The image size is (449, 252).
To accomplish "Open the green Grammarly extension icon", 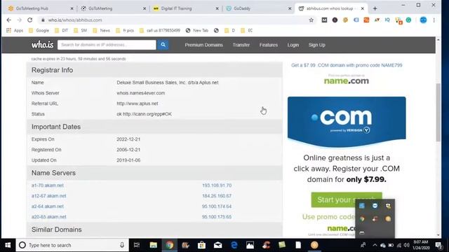I will [x=408, y=20].
